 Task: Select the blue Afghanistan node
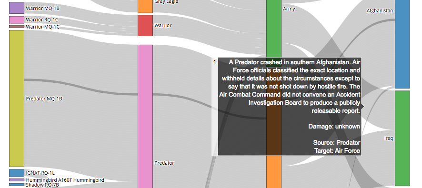point(402,44)
